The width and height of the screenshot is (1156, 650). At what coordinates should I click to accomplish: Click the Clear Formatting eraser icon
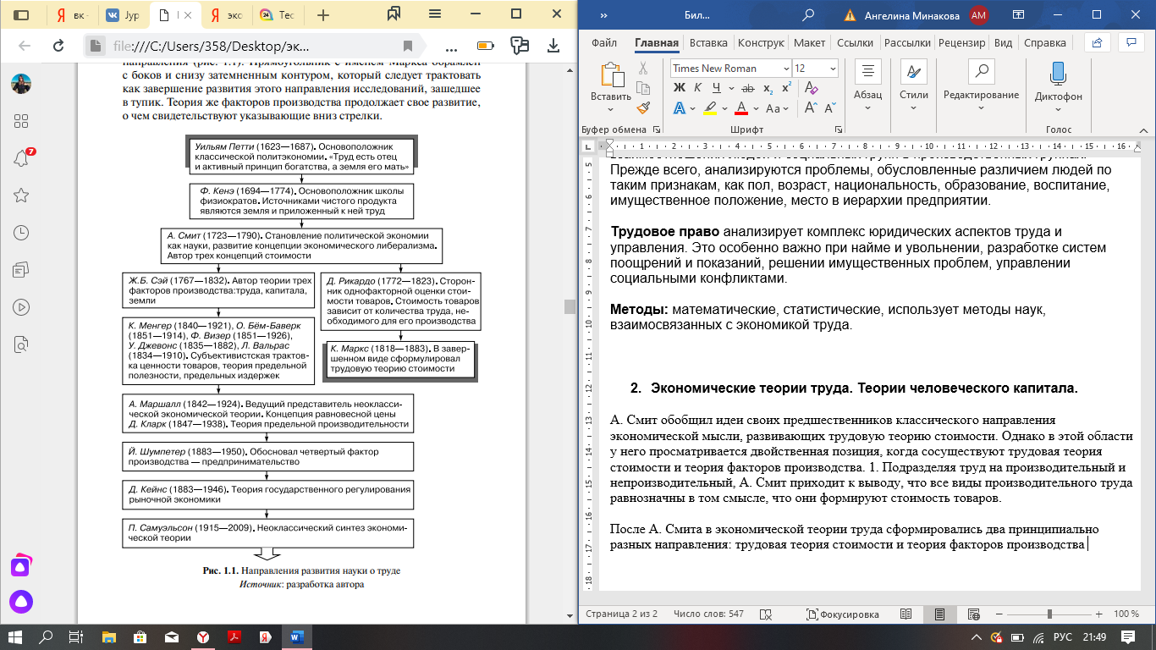click(812, 87)
